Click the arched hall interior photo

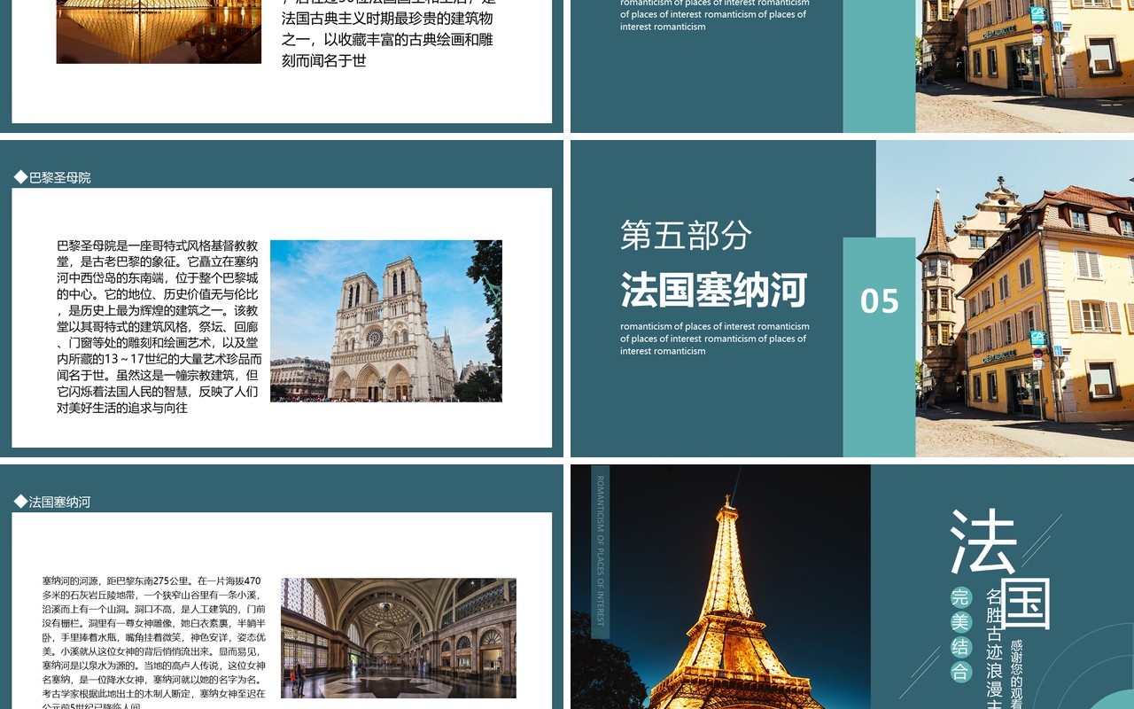click(x=399, y=638)
